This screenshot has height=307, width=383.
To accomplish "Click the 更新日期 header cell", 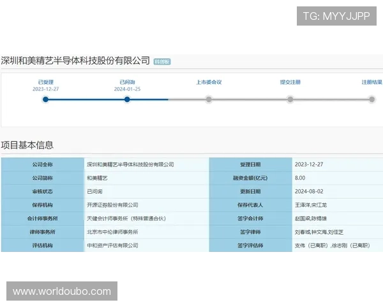I will [x=250, y=191].
